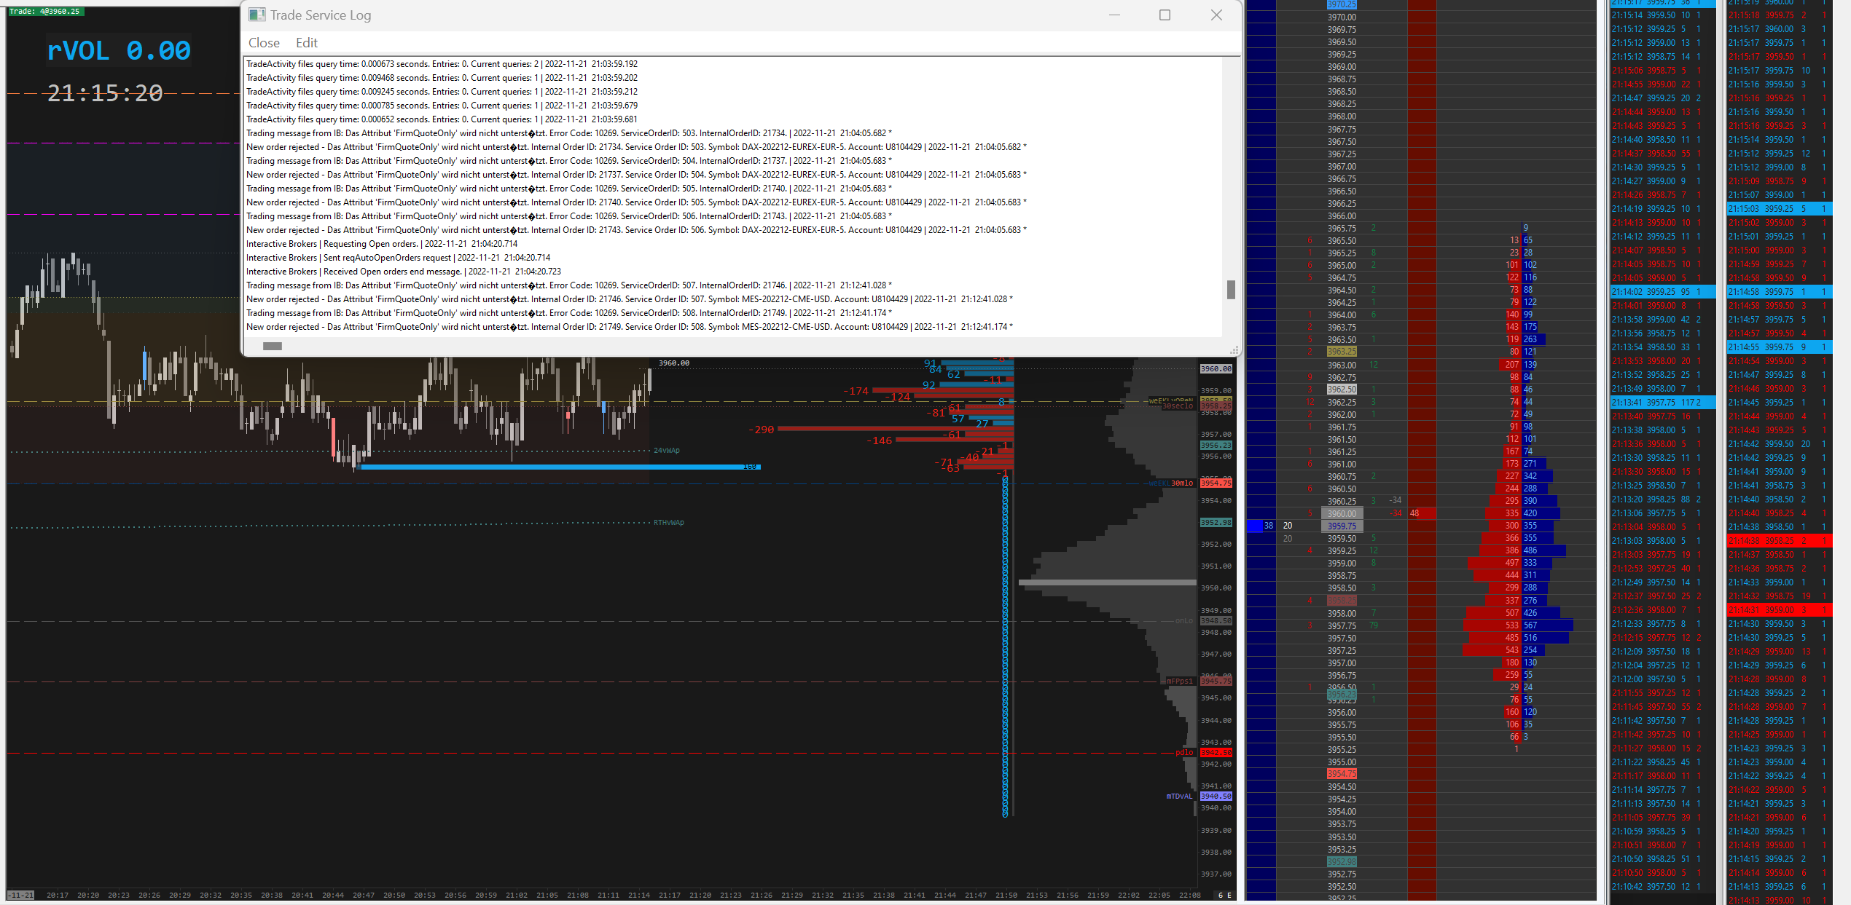Image resolution: width=1851 pixels, height=905 pixels.
Task: Click the 30mlo 3954.75 price tag
Action: click(1216, 483)
